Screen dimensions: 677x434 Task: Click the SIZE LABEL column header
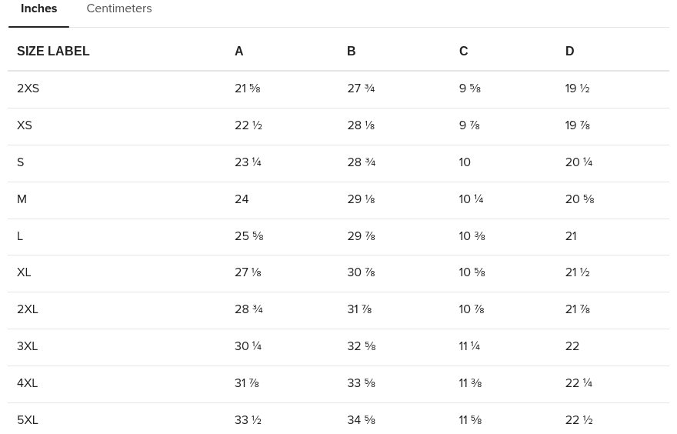(53, 52)
